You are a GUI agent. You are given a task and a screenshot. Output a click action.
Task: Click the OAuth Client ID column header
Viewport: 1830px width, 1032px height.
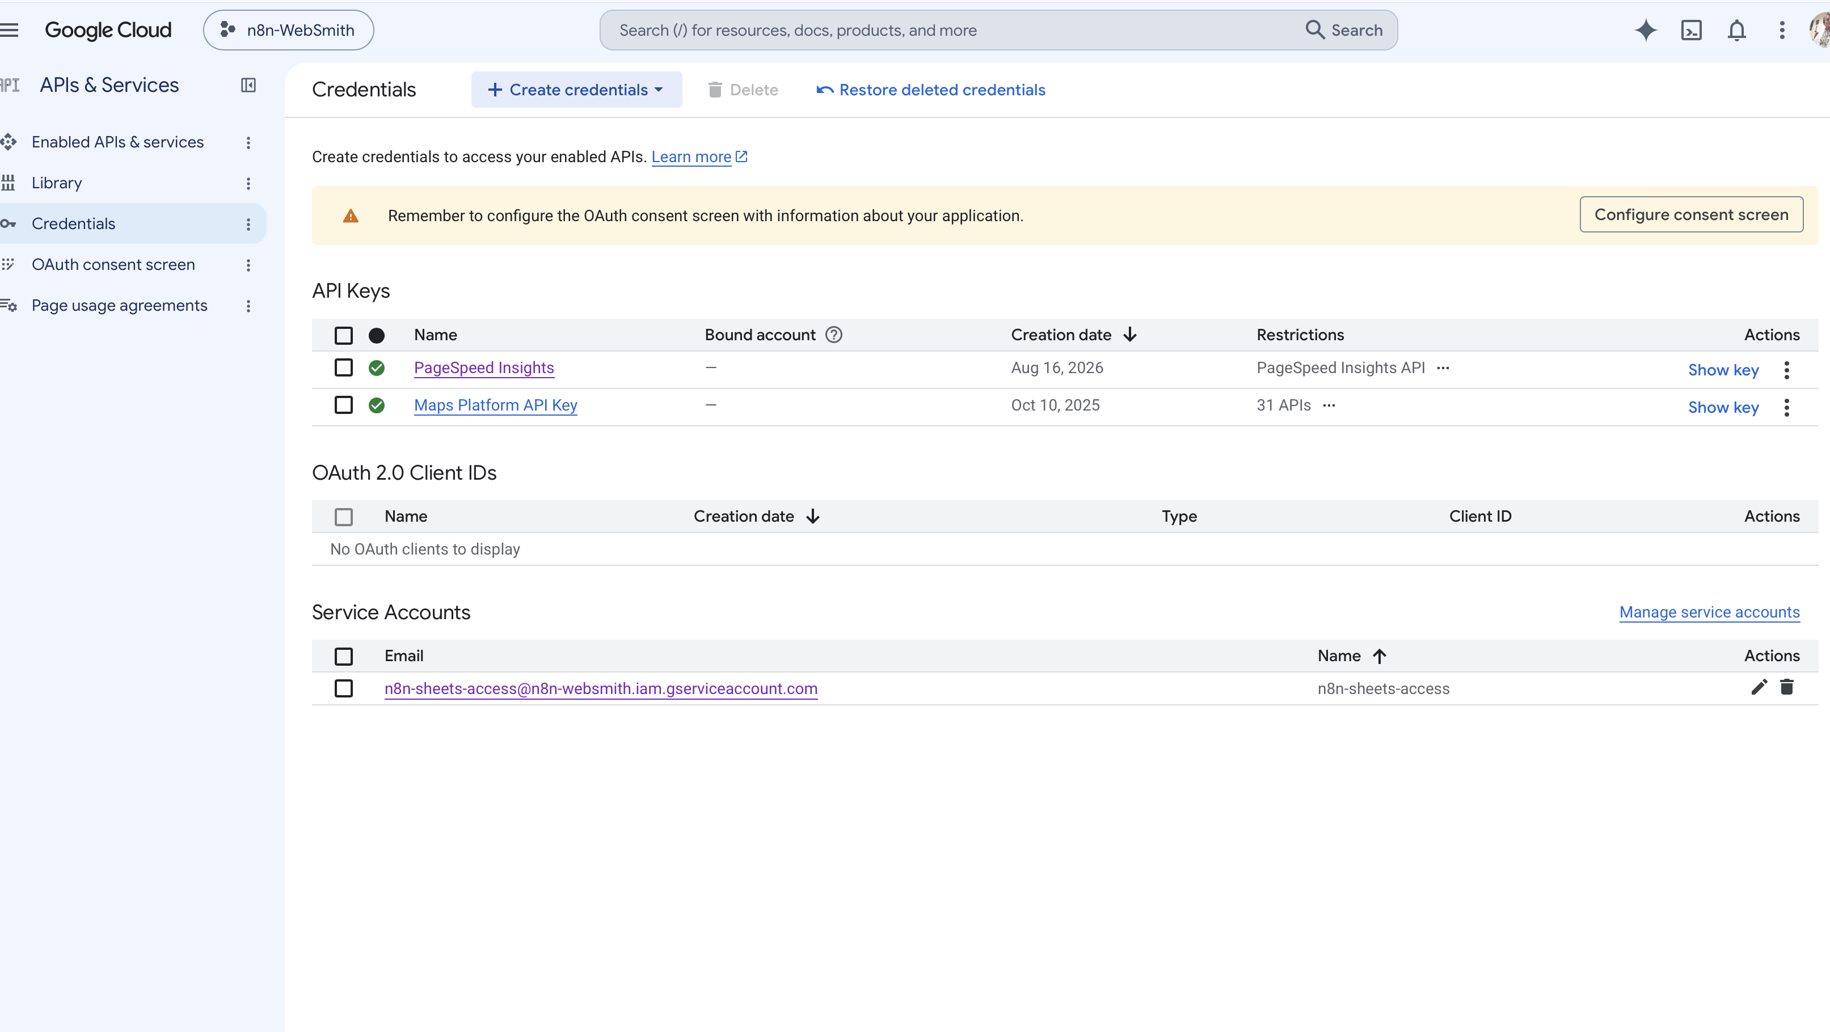point(1480,517)
